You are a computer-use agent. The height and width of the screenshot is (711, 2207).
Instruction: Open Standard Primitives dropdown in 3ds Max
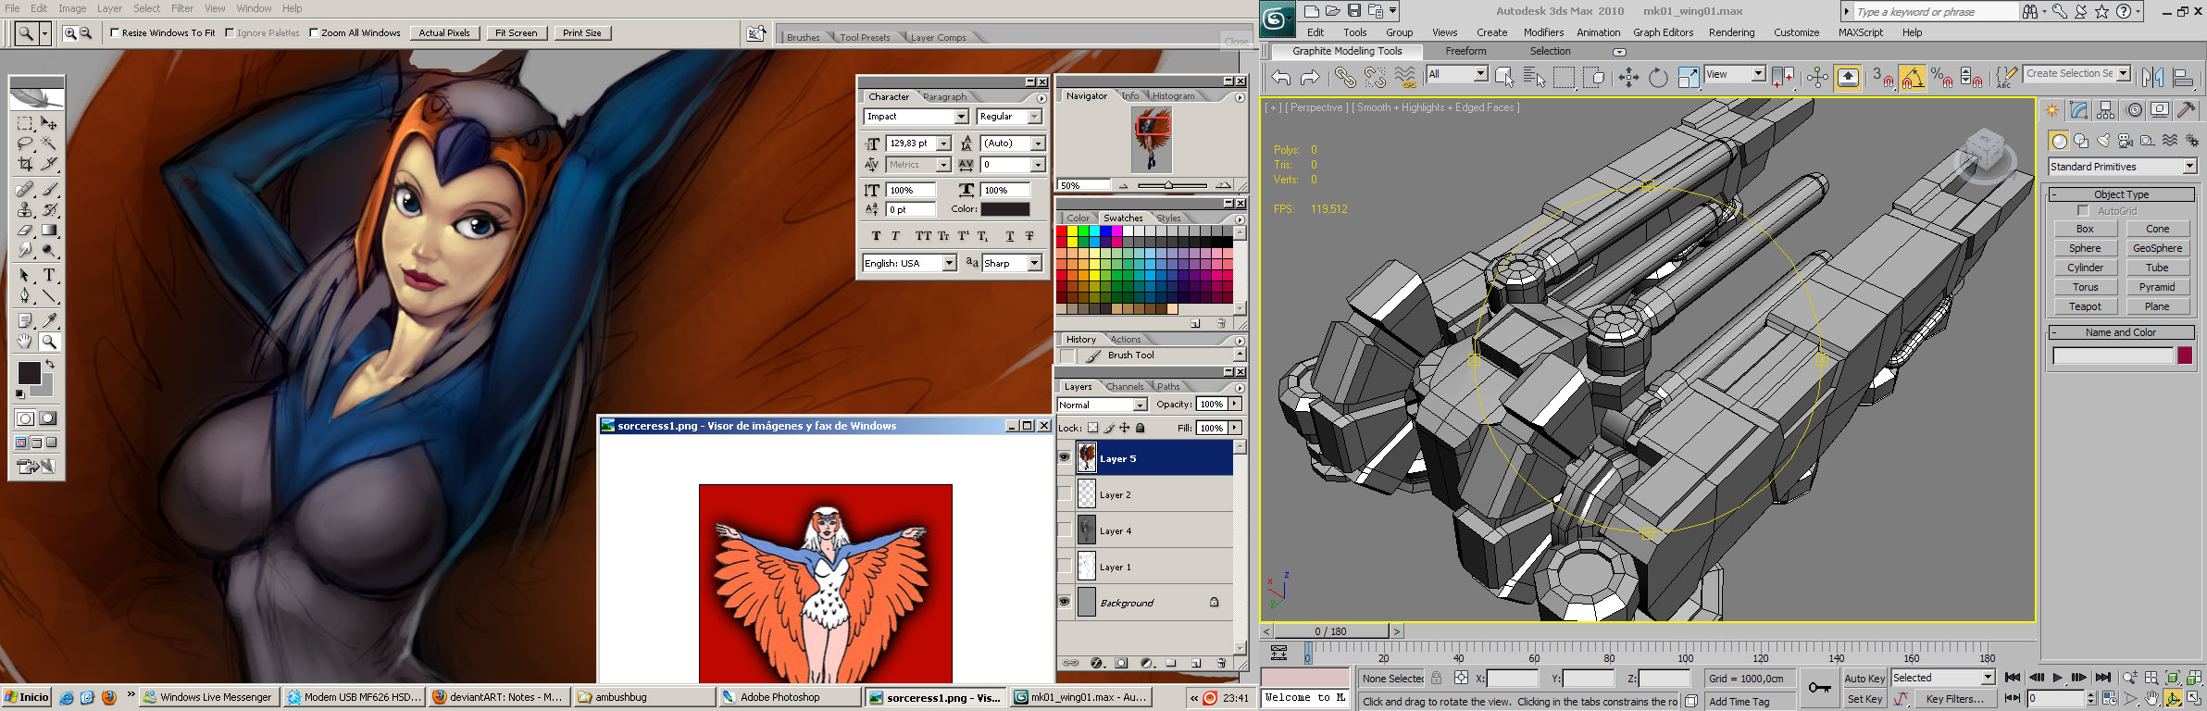(2122, 167)
